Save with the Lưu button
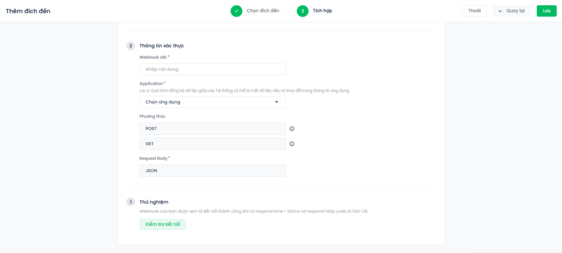This screenshot has width=562, height=253. [x=547, y=11]
